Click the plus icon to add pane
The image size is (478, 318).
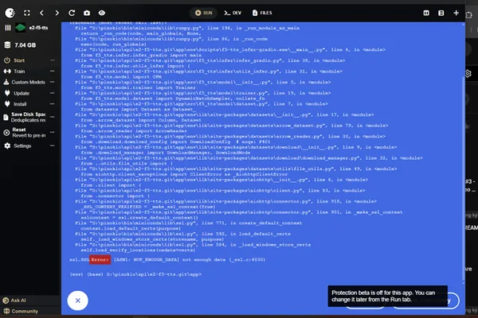point(456,13)
